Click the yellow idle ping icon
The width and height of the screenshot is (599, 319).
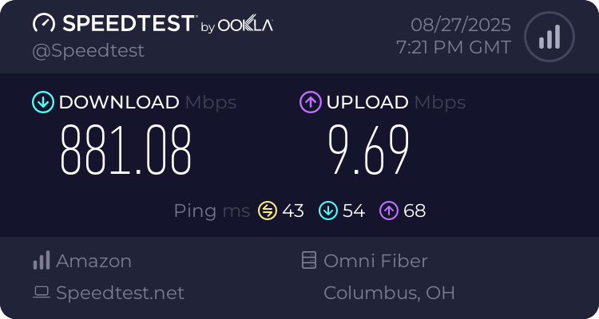pos(267,211)
